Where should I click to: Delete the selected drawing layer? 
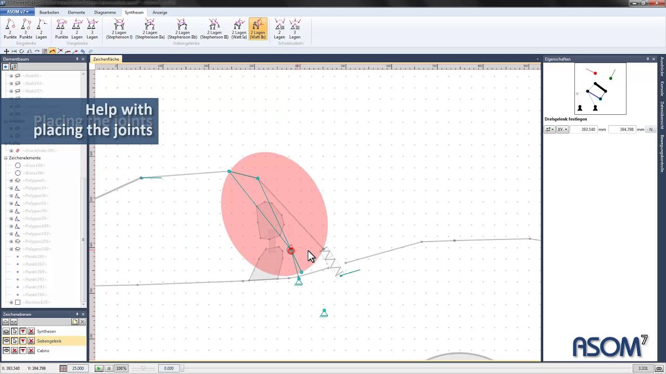pos(82,322)
